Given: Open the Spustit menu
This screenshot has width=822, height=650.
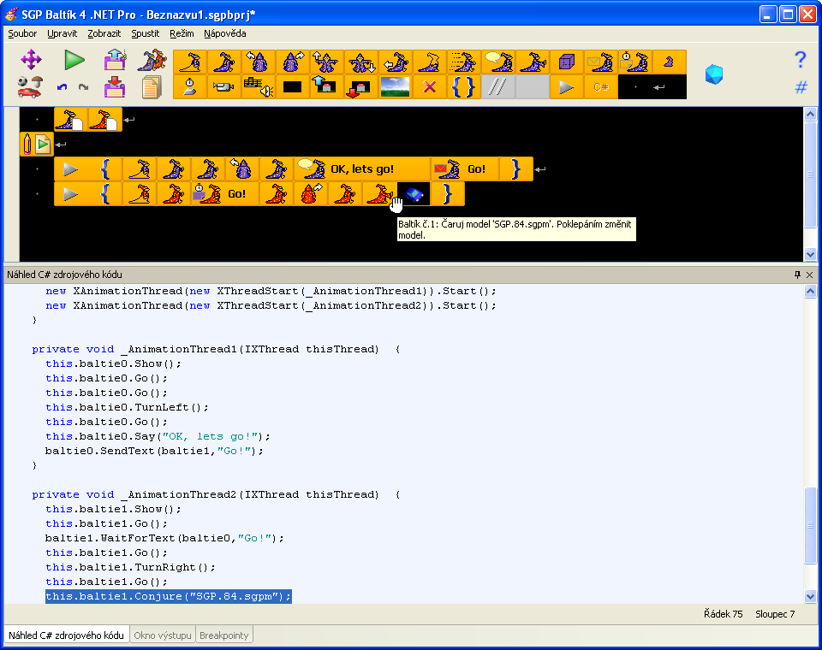Looking at the screenshot, I should coord(146,33).
